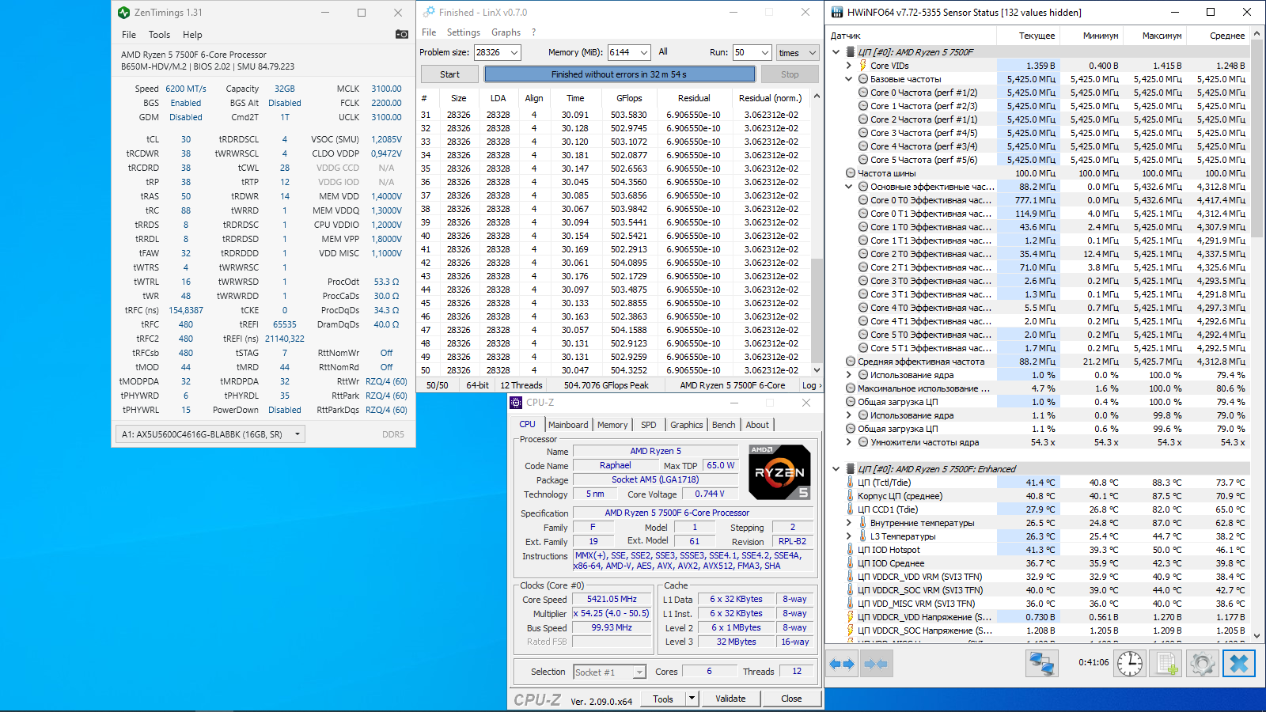Click the blue X icon to close sensors
The width and height of the screenshot is (1266, 712).
click(x=1239, y=663)
